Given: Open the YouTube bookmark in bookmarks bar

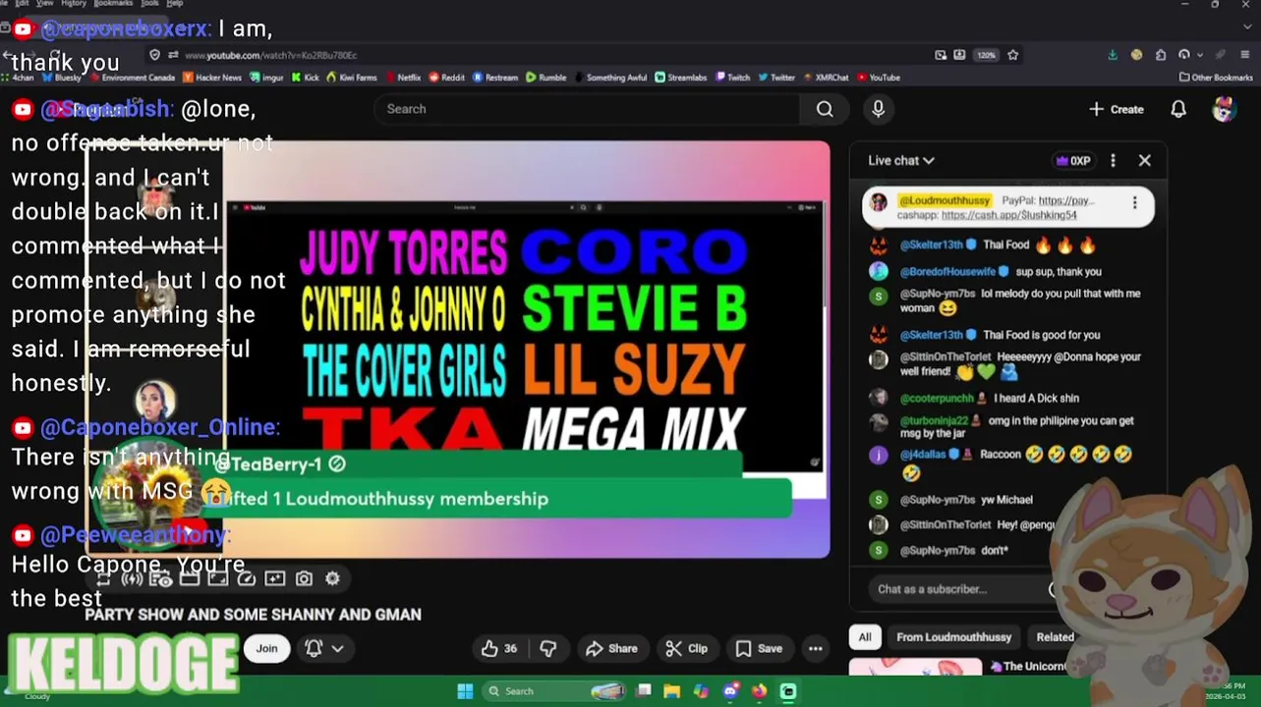Looking at the screenshot, I should pos(879,78).
